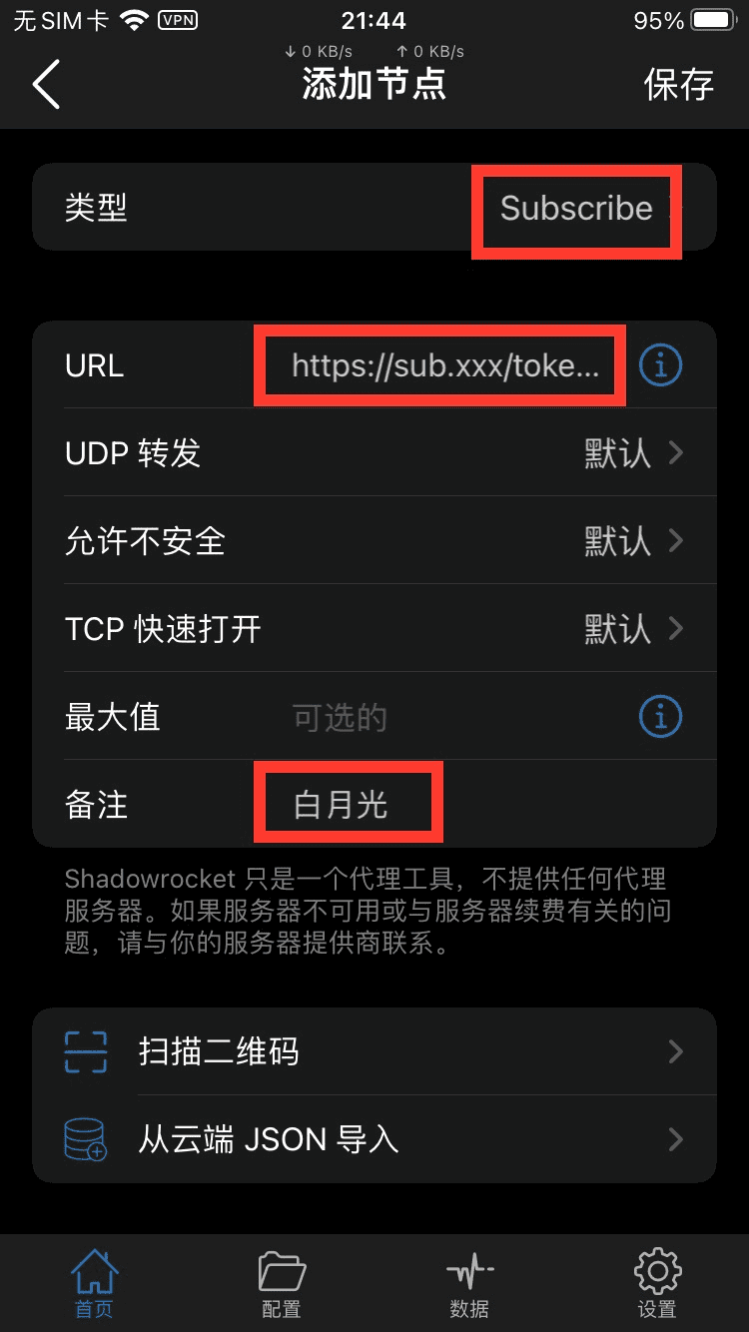Focus the URL input field
The width and height of the screenshot is (749, 1332).
click(445, 365)
